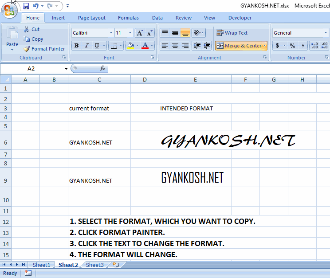330x278 pixels.
Task: Click the Select All corner button
Action: [x=6, y=79]
